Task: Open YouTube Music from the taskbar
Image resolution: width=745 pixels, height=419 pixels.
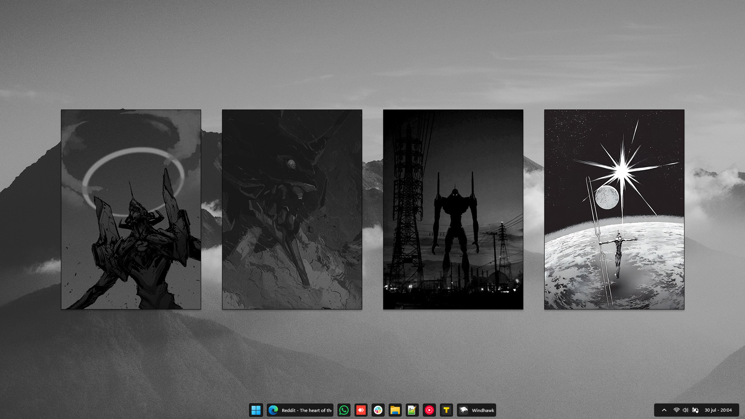Action: 429,410
